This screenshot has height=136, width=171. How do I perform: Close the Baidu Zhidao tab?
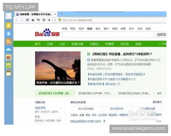click(55, 14)
